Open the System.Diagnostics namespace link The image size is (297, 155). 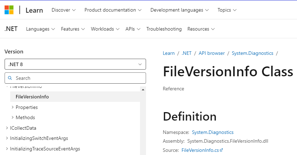click(213, 132)
